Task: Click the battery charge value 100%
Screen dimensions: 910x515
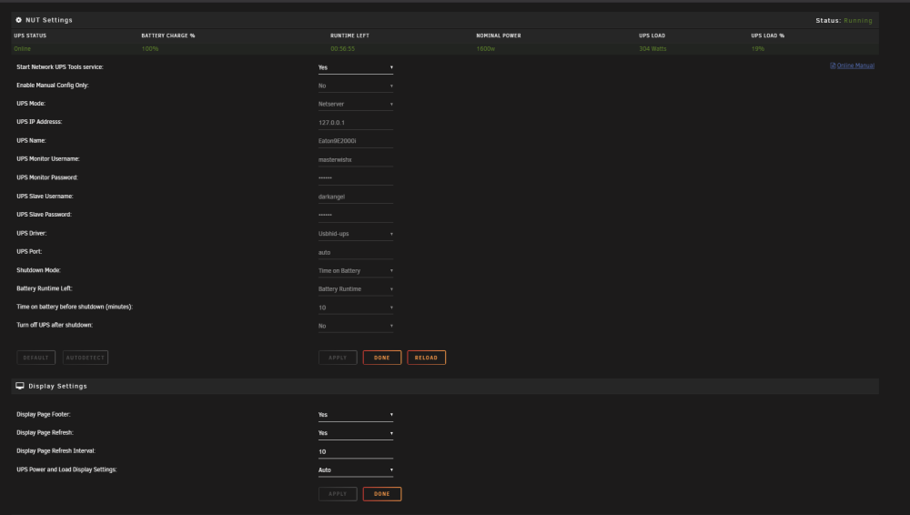Action: pyautogui.click(x=150, y=49)
